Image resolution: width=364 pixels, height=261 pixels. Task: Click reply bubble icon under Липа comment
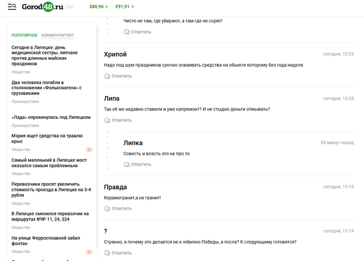pyautogui.click(x=107, y=120)
